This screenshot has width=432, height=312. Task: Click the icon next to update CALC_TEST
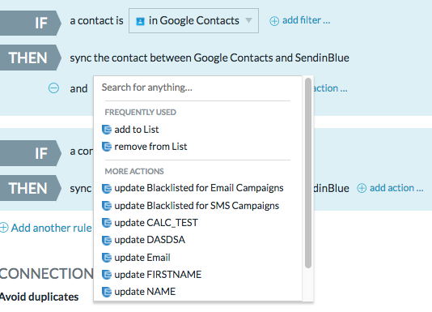(x=107, y=223)
